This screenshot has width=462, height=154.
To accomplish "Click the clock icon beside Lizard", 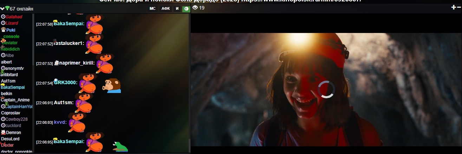I will point(3,23).
